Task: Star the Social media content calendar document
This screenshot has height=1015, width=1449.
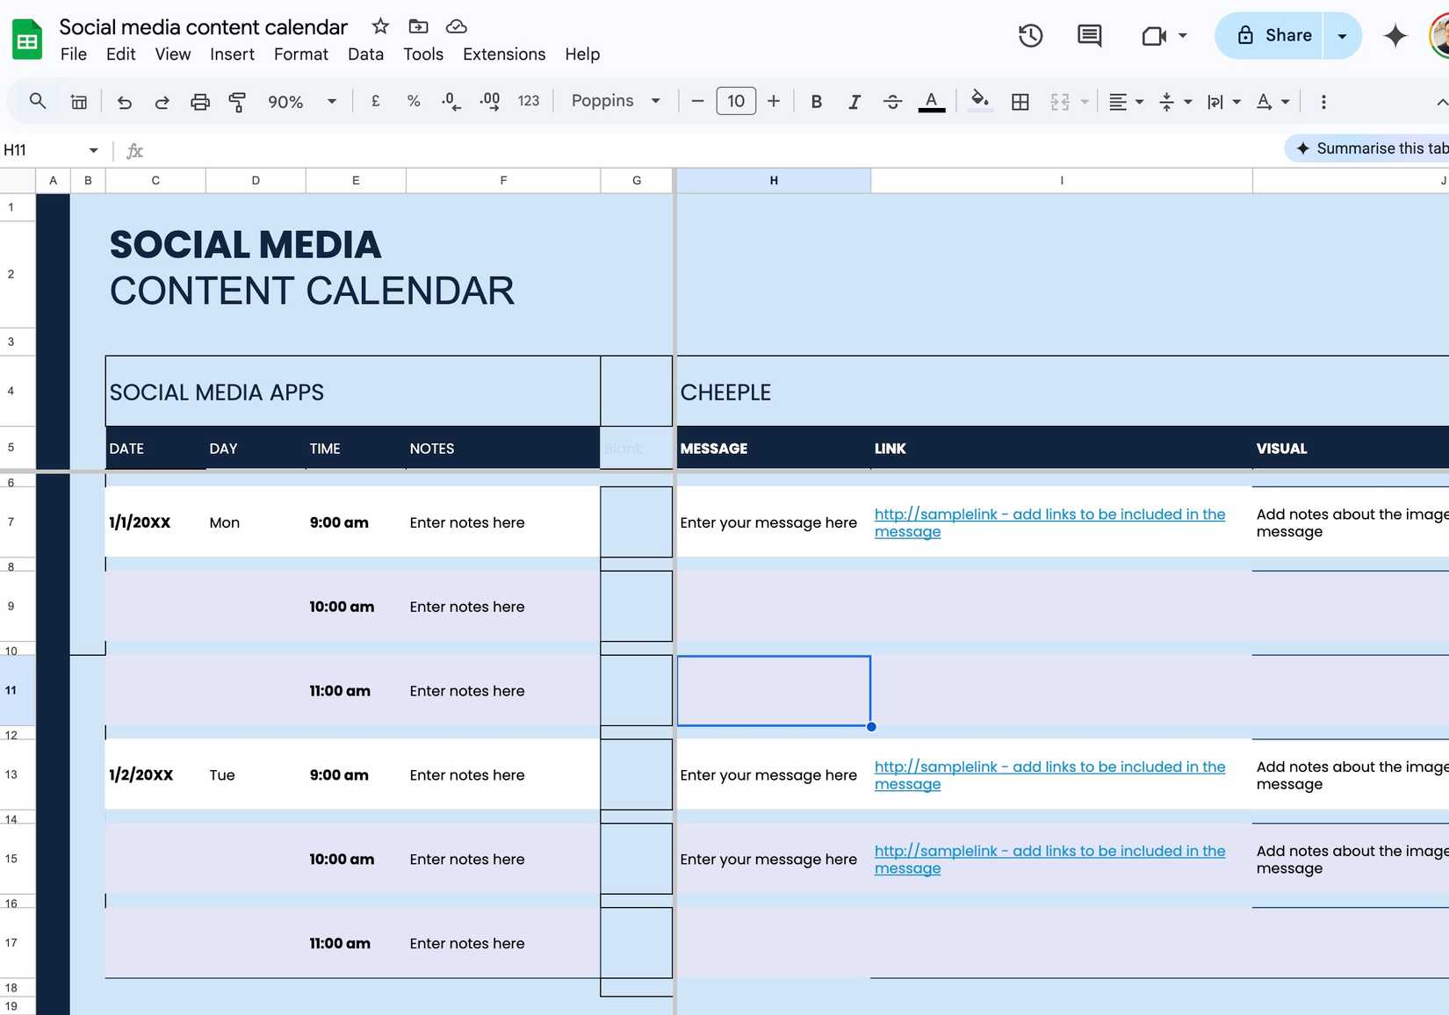Action: coord(378,26)
